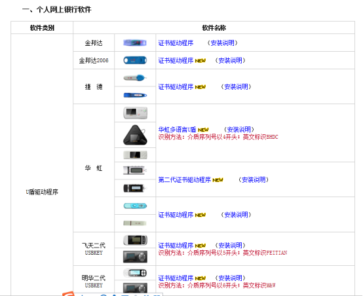Open 安装说明 link for 金邦达2006
This screenshot has width=363, height=296.
pyautogui.click(x=230, y=61)
